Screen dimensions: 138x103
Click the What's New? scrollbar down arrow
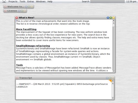coord(114,71)
